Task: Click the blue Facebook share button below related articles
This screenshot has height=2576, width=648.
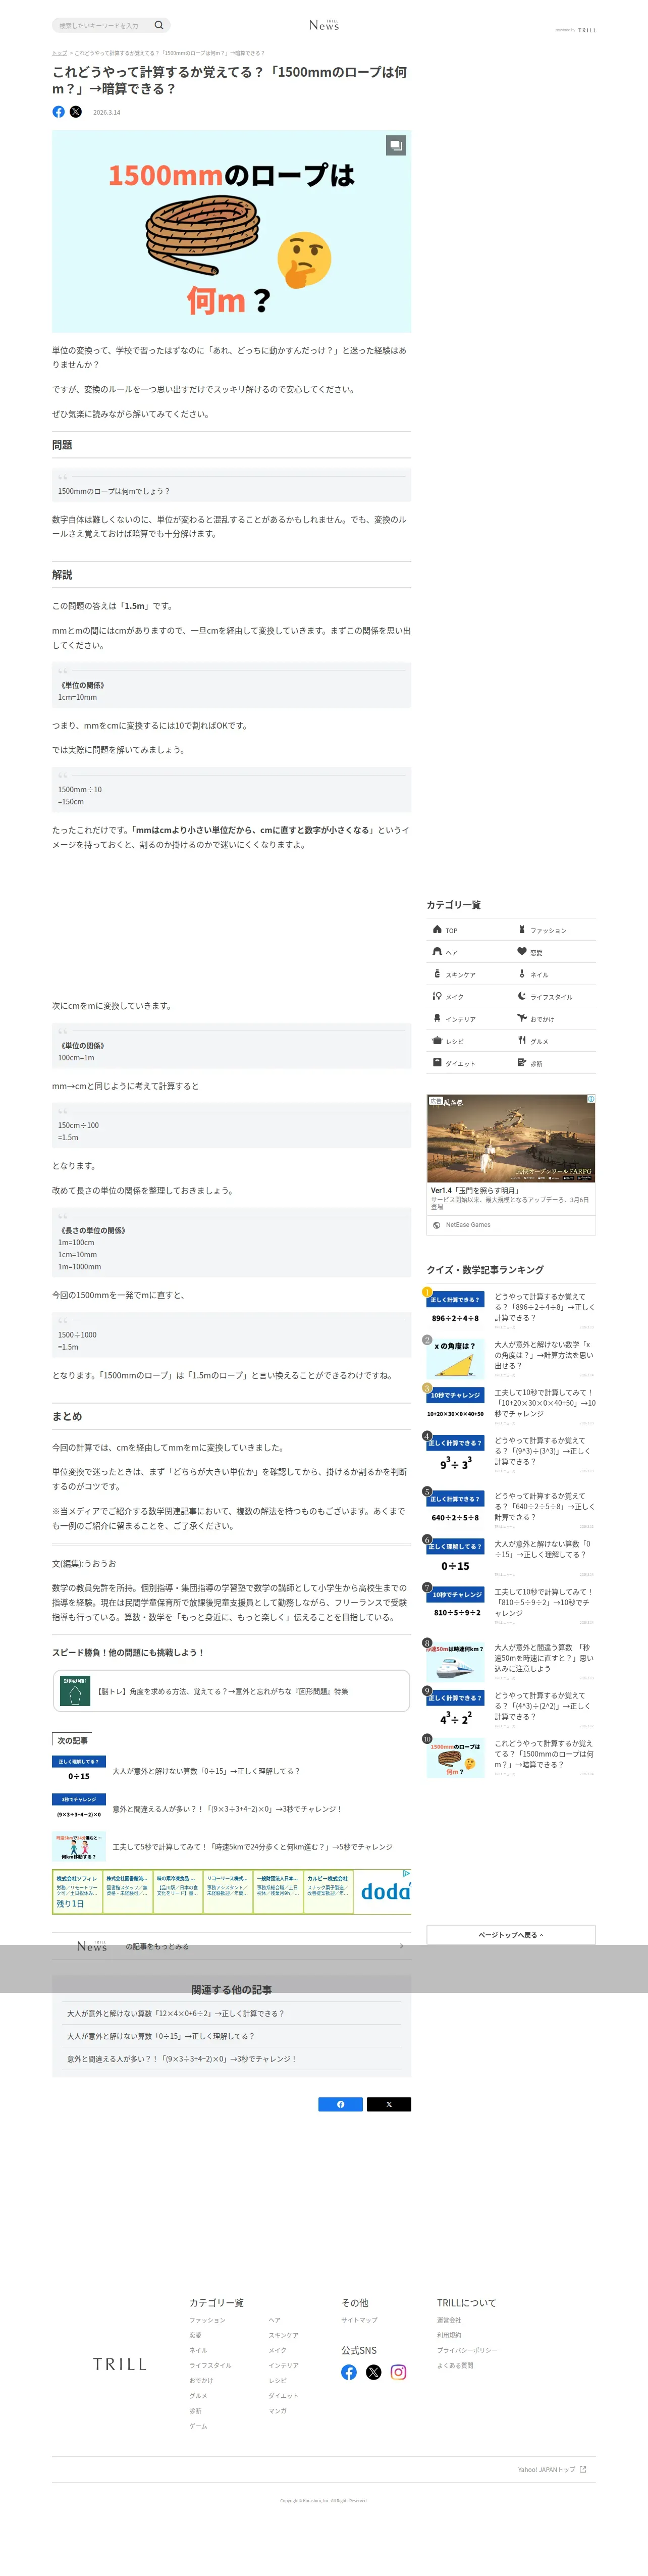Action: (340, 2104)
